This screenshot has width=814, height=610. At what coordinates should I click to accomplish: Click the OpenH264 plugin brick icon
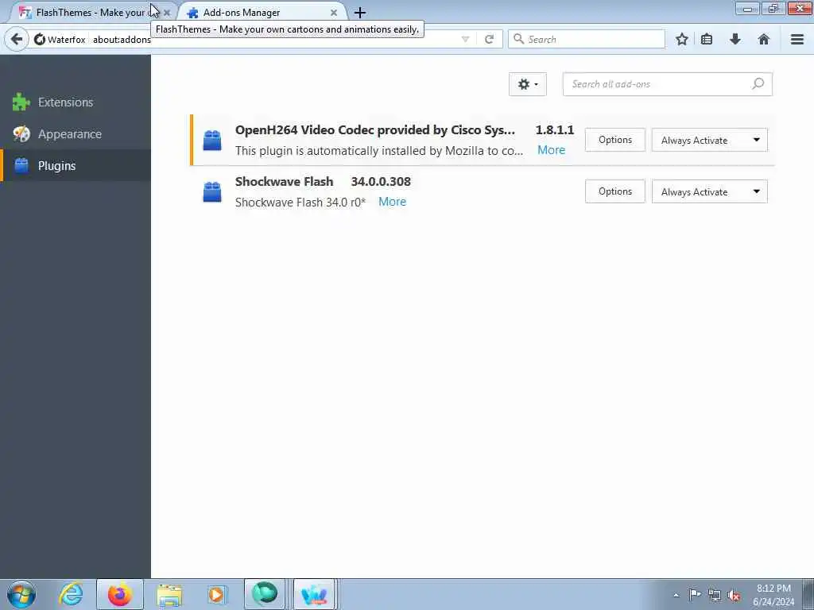click(x=211, y=140)
